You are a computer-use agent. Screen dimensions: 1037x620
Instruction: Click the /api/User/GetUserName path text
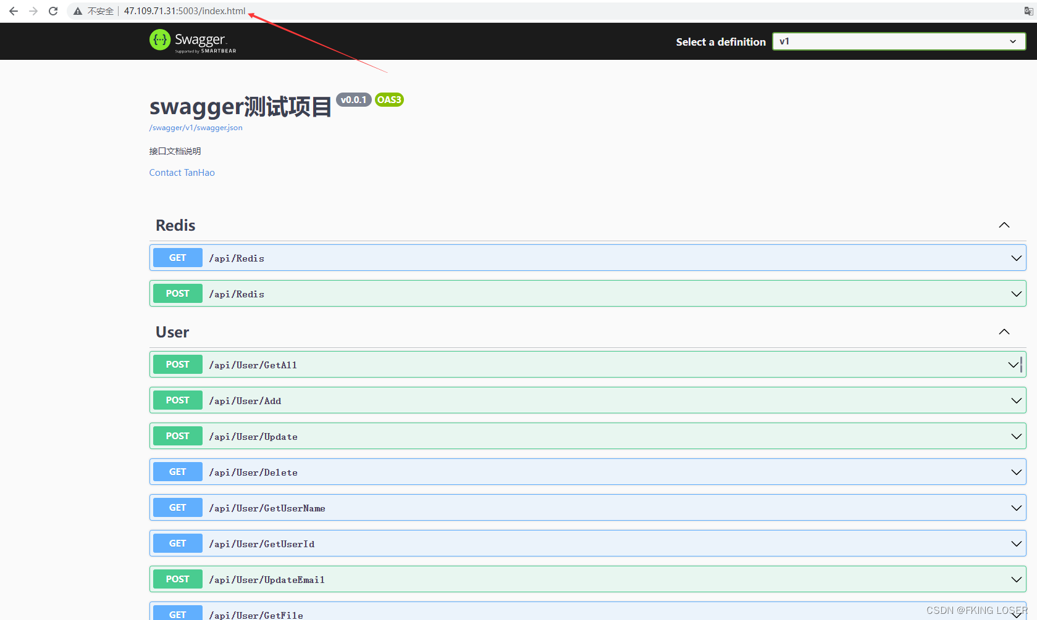[x=267, y=508]
